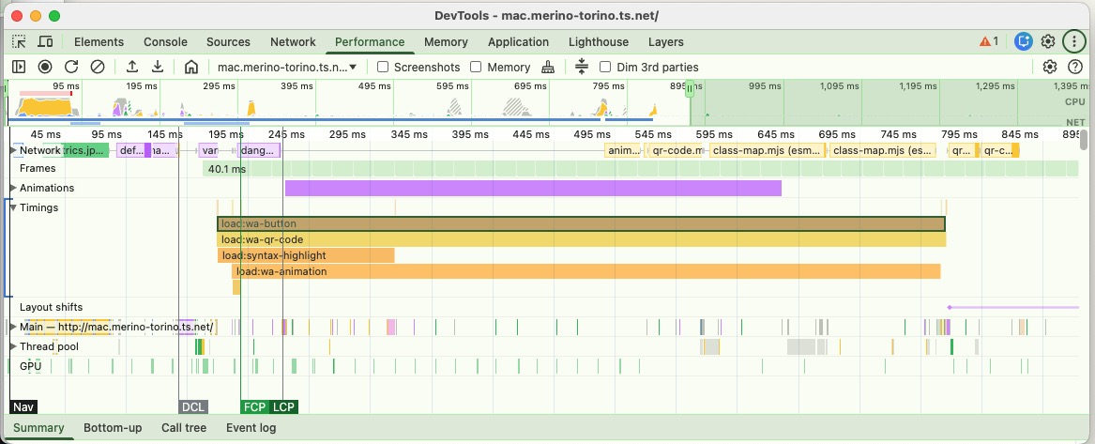
Task: Open the Call tree tab
Action: [x=184, y=428]
